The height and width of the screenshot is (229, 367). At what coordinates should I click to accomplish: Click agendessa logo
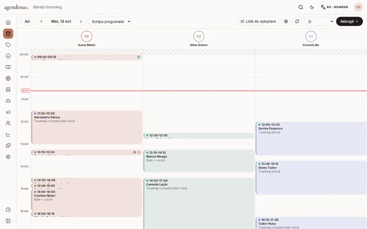16,7
